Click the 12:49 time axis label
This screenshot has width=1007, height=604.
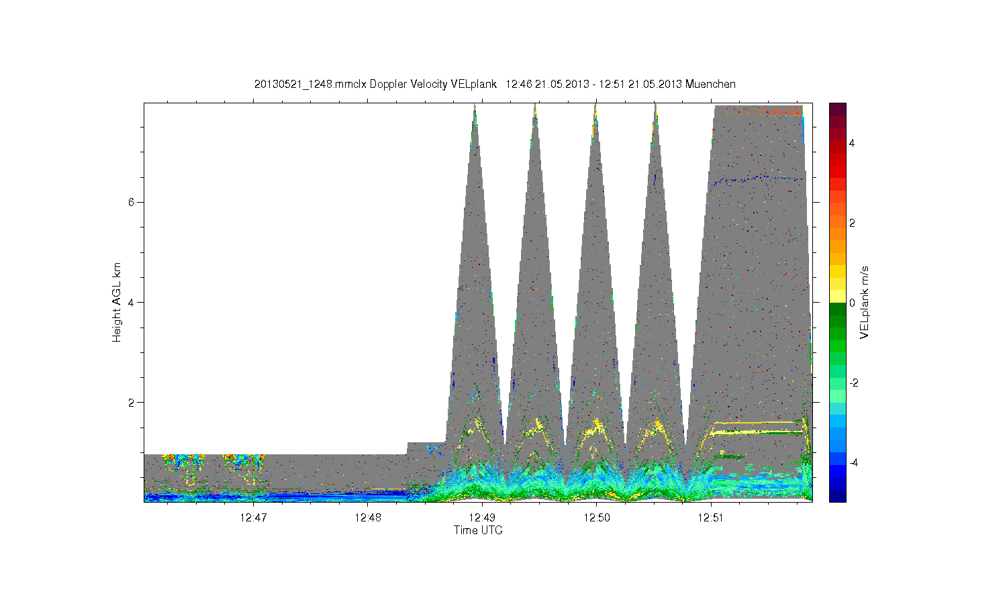482,517
